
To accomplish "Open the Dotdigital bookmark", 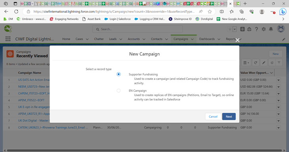I will (204, 19).
